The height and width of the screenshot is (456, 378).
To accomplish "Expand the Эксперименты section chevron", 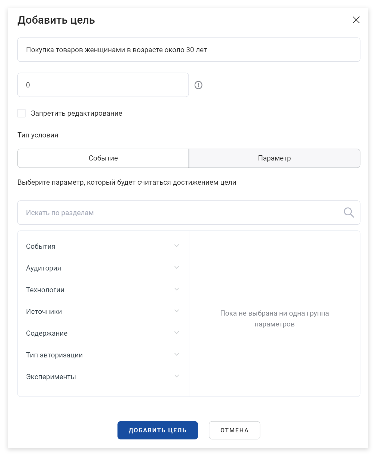I will tap(177, 376).
